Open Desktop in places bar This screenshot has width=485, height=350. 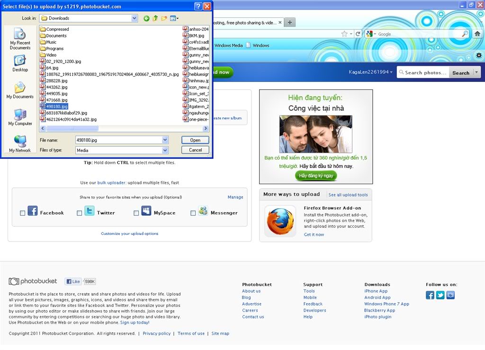coord(20,63)
